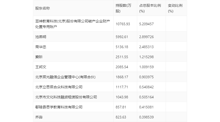Select 北京市文化科技融资租赁股份有限公司
Viewport: 220px width, 122px height.
66,97
